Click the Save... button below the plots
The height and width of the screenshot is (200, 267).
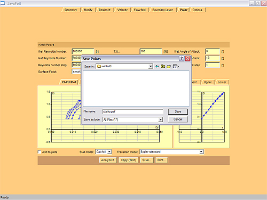click(146, 160)
